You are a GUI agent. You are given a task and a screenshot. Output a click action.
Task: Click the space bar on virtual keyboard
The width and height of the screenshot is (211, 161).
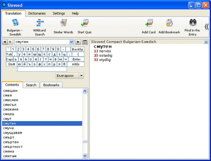click(42, 69)
